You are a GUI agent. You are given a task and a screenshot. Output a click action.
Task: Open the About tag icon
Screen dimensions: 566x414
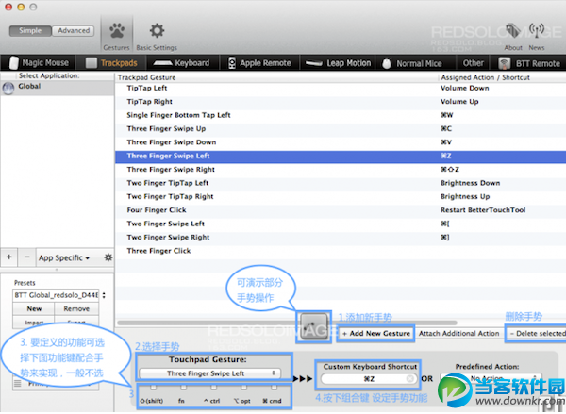coord(513,31)
